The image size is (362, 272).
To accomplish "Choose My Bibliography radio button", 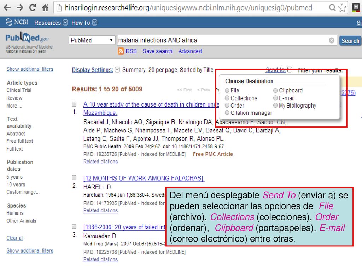I will click(x=275, y=106).
